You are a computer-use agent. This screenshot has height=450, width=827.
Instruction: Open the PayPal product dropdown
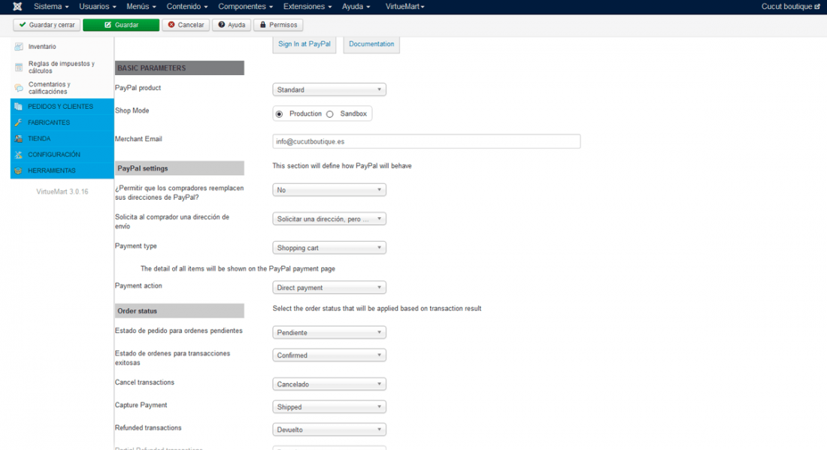(329, 89)
